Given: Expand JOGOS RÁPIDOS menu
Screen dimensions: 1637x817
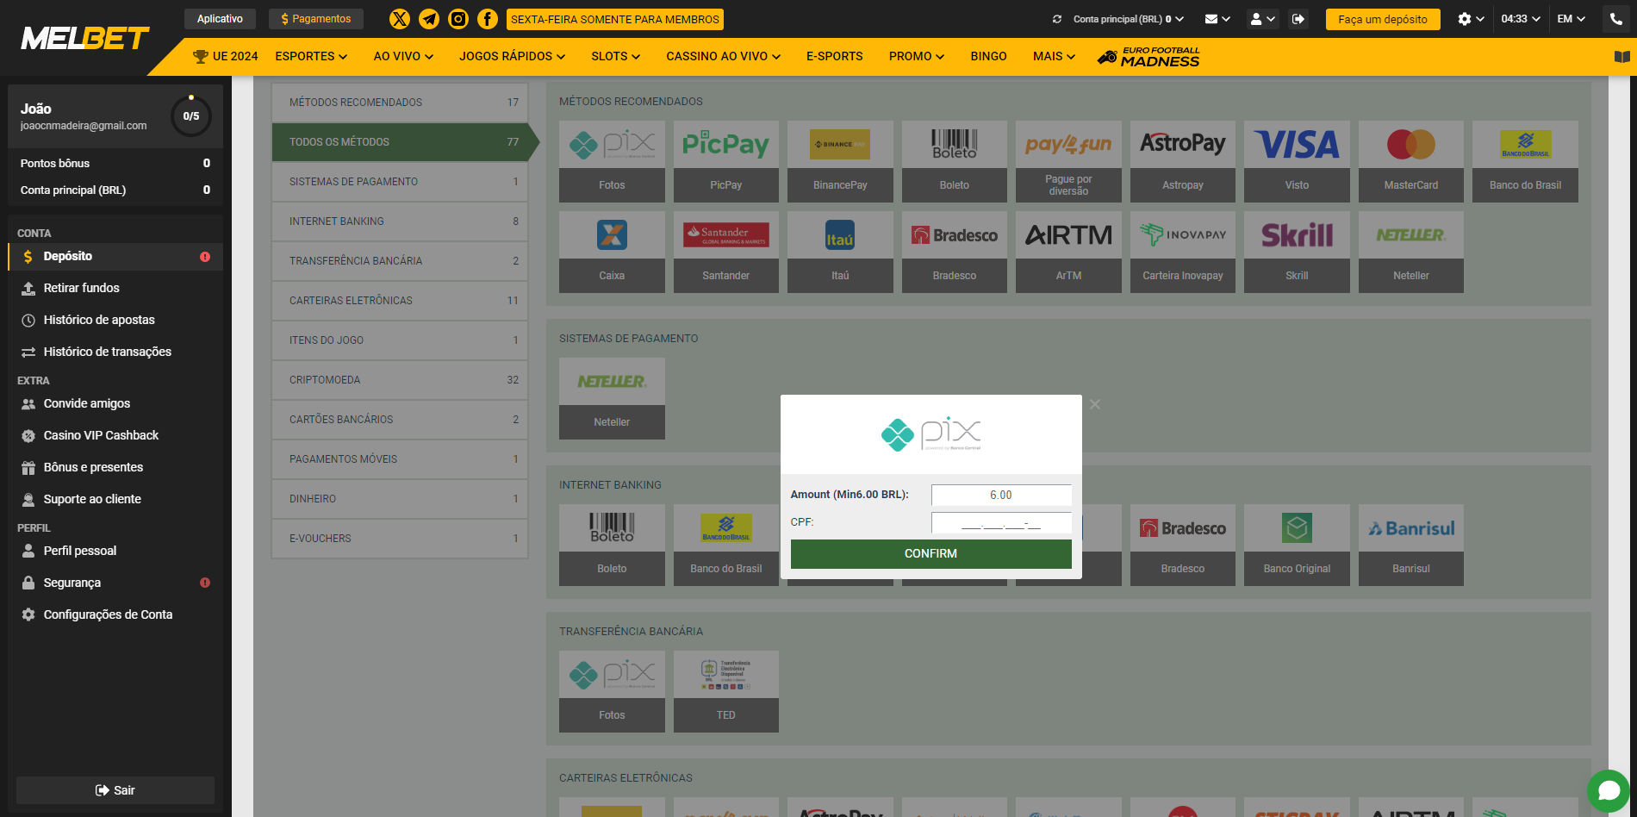Looking at the screenshot, I should click(x=512, y=56).
